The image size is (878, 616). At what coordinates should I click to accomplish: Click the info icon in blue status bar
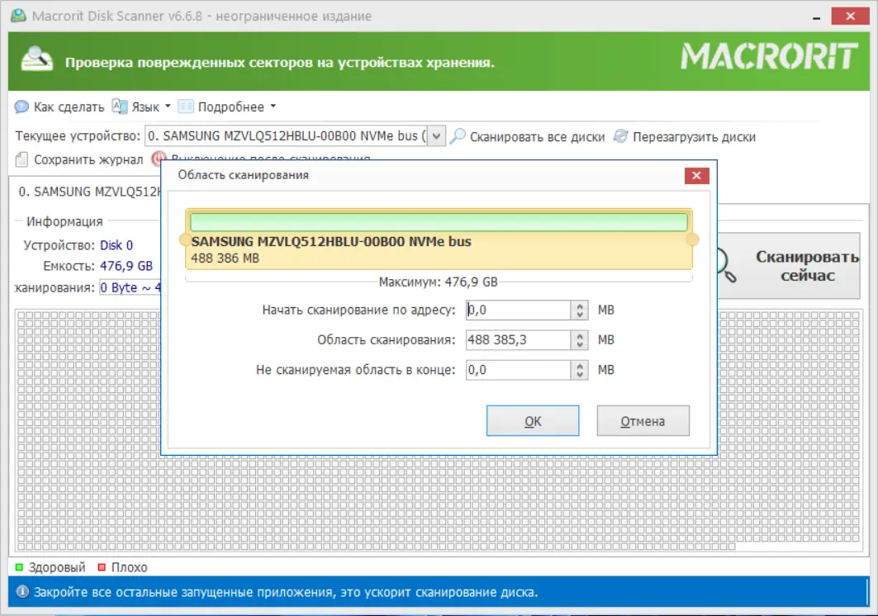pos(22,591)
